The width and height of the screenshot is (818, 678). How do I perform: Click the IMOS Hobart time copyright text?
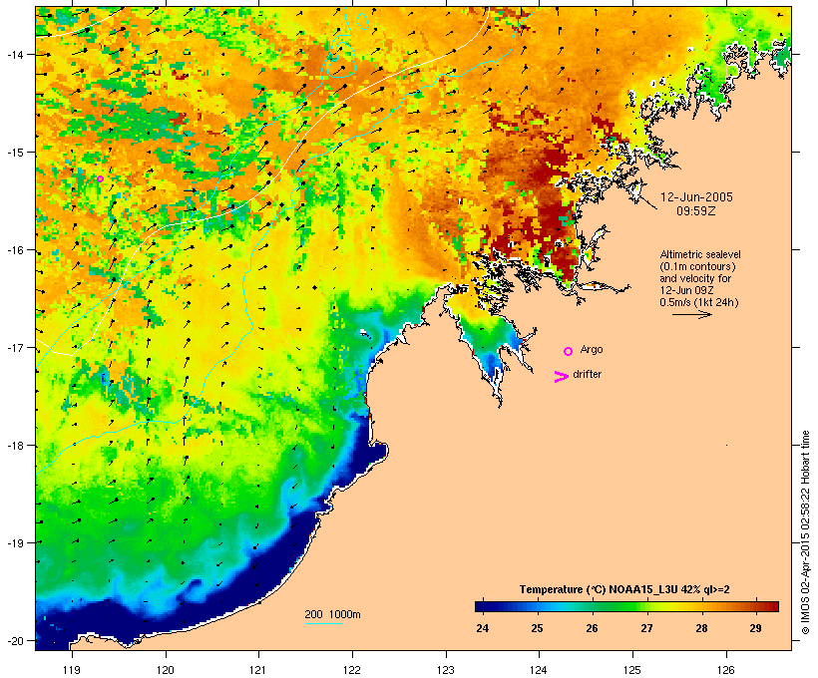pyautogui.click(x=805, y=532)
